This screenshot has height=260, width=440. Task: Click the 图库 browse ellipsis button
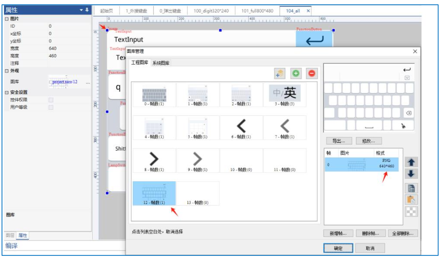pyautogui.click(x=88, y=82)
